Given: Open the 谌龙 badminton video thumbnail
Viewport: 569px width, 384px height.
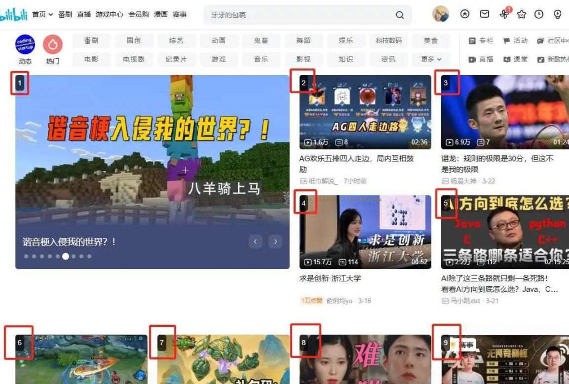Looking at the screenshot, I should [505, 112].
